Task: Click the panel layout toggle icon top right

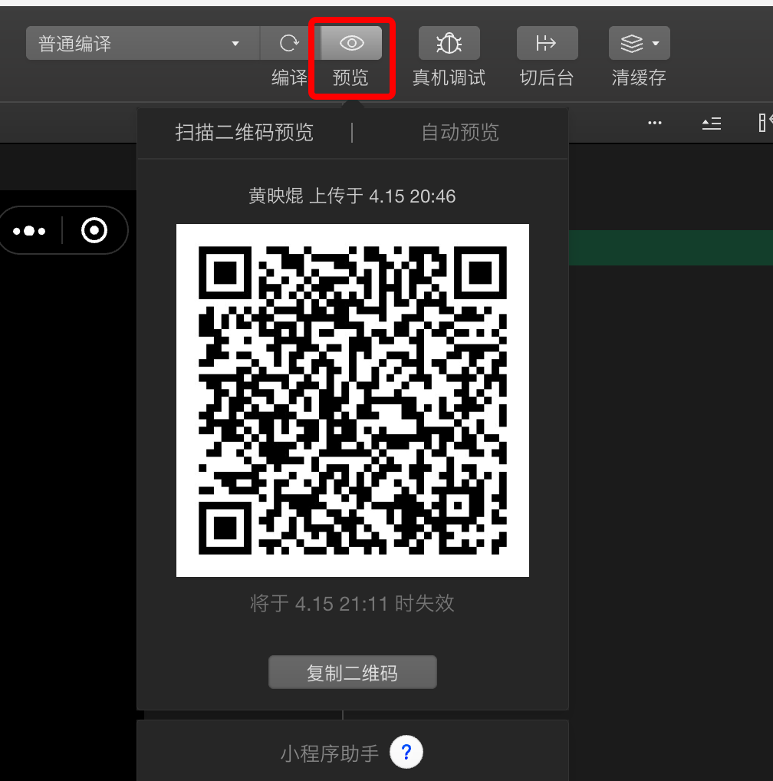Action: point(767,123)
